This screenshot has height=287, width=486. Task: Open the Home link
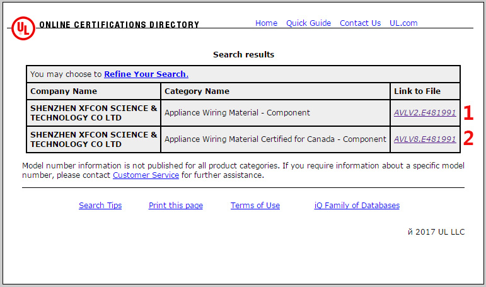click(x=266, y=23)
